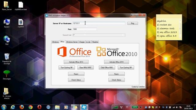Launch Internet Explorer from the taskbar
Screen dimensions: 196x110
(x=13, y=107)
